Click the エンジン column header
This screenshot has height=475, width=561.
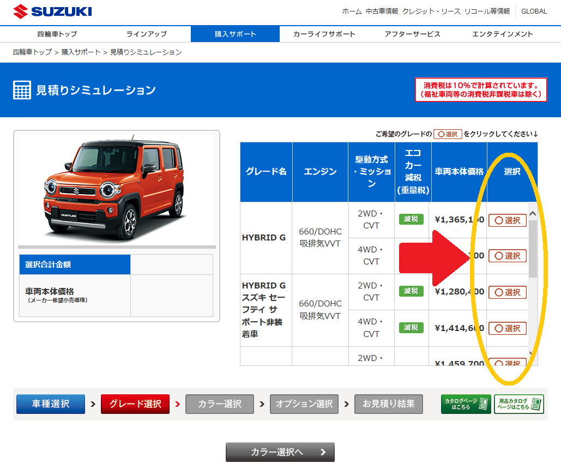pyautogui.click(x=320, y=172)
